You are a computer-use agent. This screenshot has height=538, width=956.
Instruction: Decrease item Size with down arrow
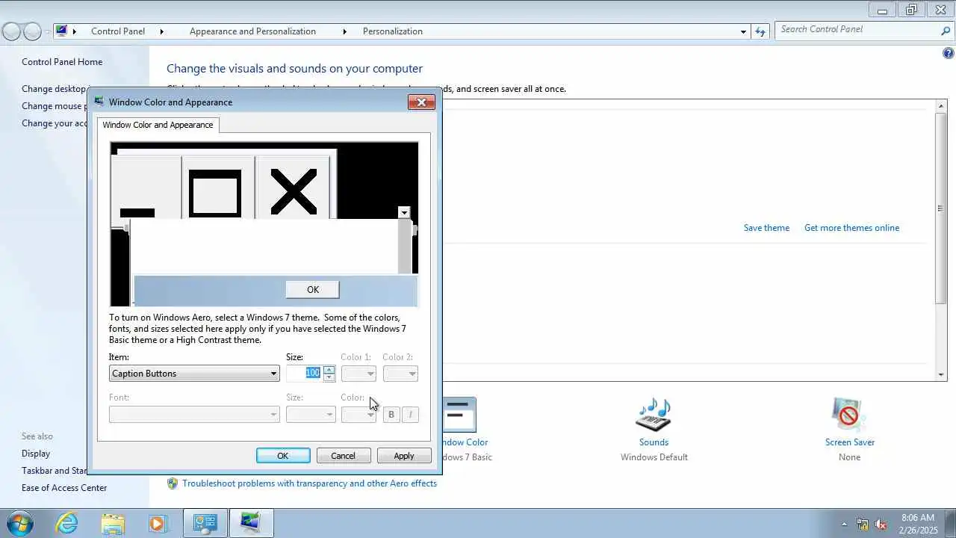329,377
